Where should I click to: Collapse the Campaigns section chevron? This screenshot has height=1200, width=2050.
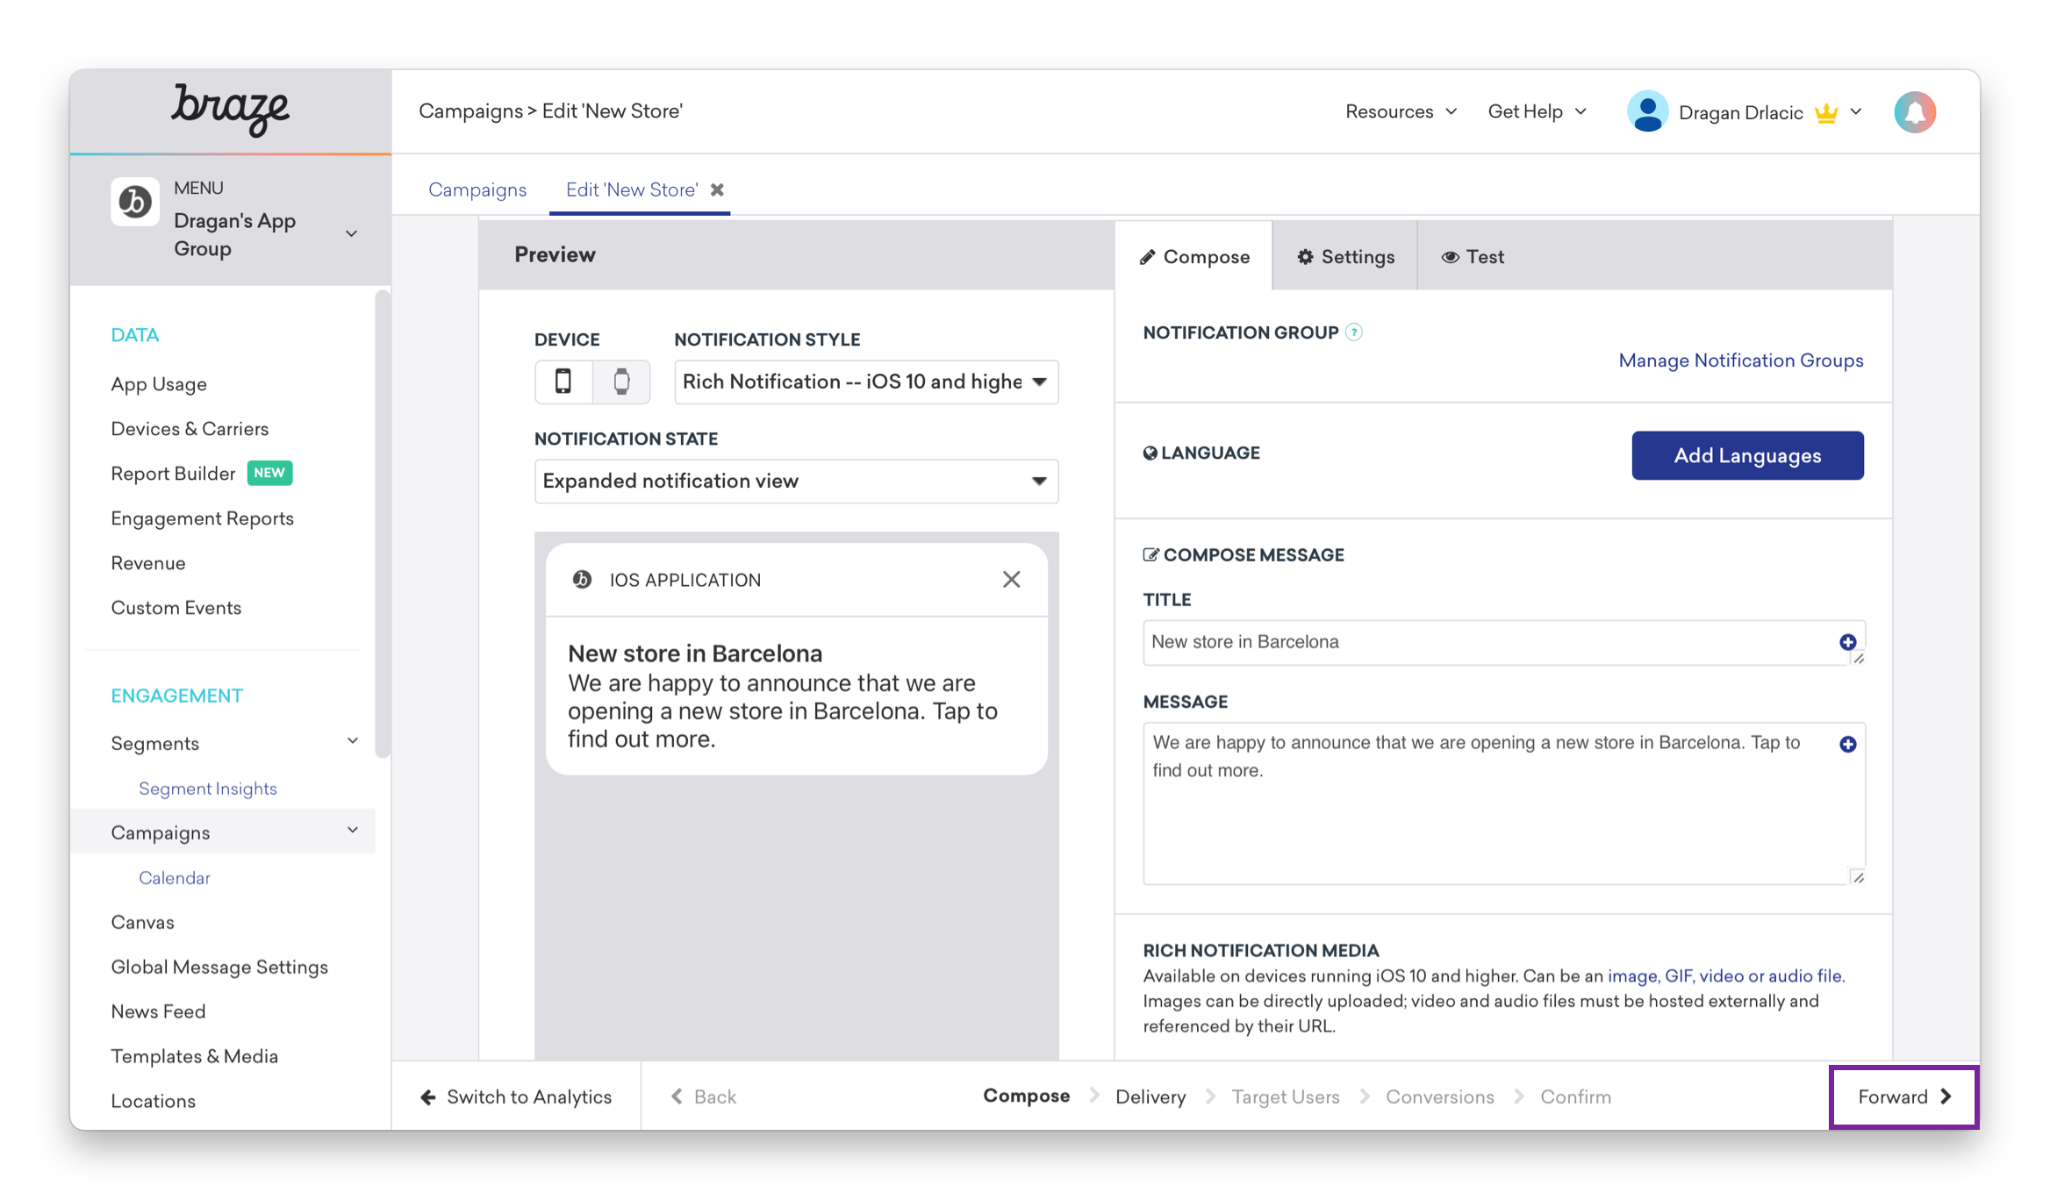point(353,830)
